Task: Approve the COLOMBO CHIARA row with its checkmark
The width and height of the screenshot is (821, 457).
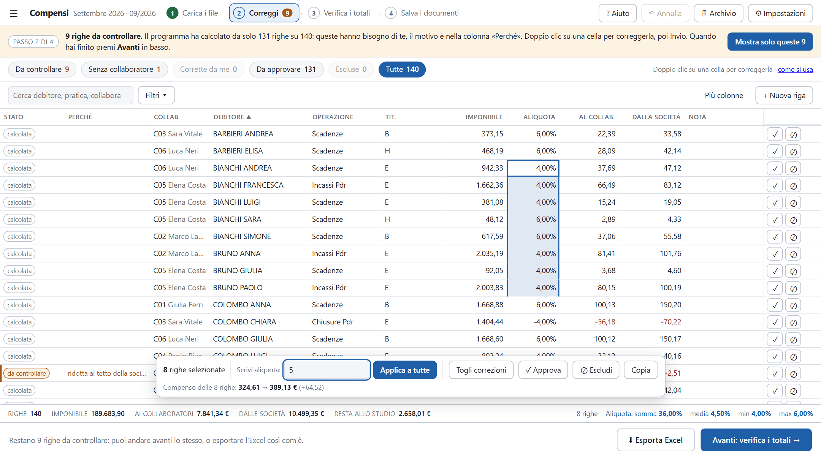Action: click(775, 322)
